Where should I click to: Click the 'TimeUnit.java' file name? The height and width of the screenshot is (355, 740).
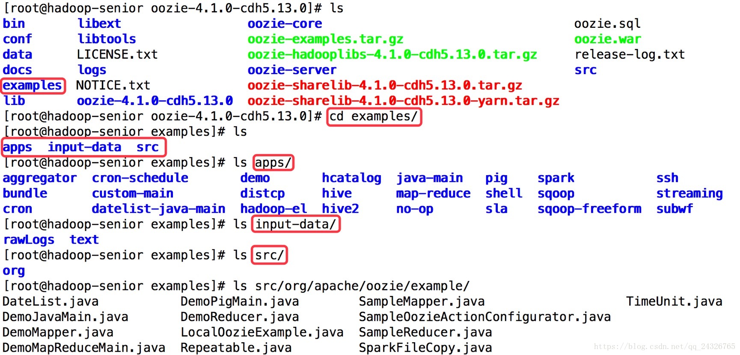pos(674,301)
